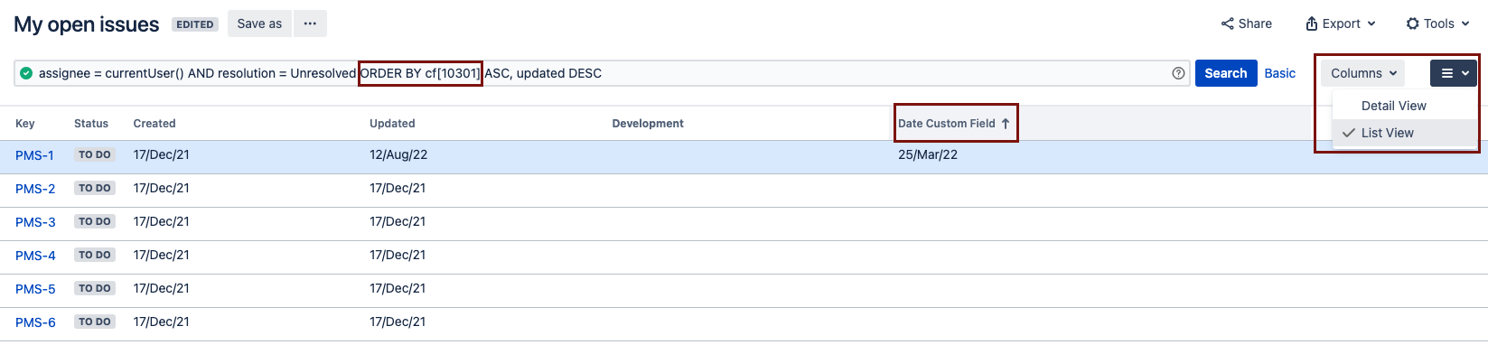The height and width of the screenshot is (345, 1488).
Task: Click the TO DO status of PMS-5
Action: pos(95,288)
